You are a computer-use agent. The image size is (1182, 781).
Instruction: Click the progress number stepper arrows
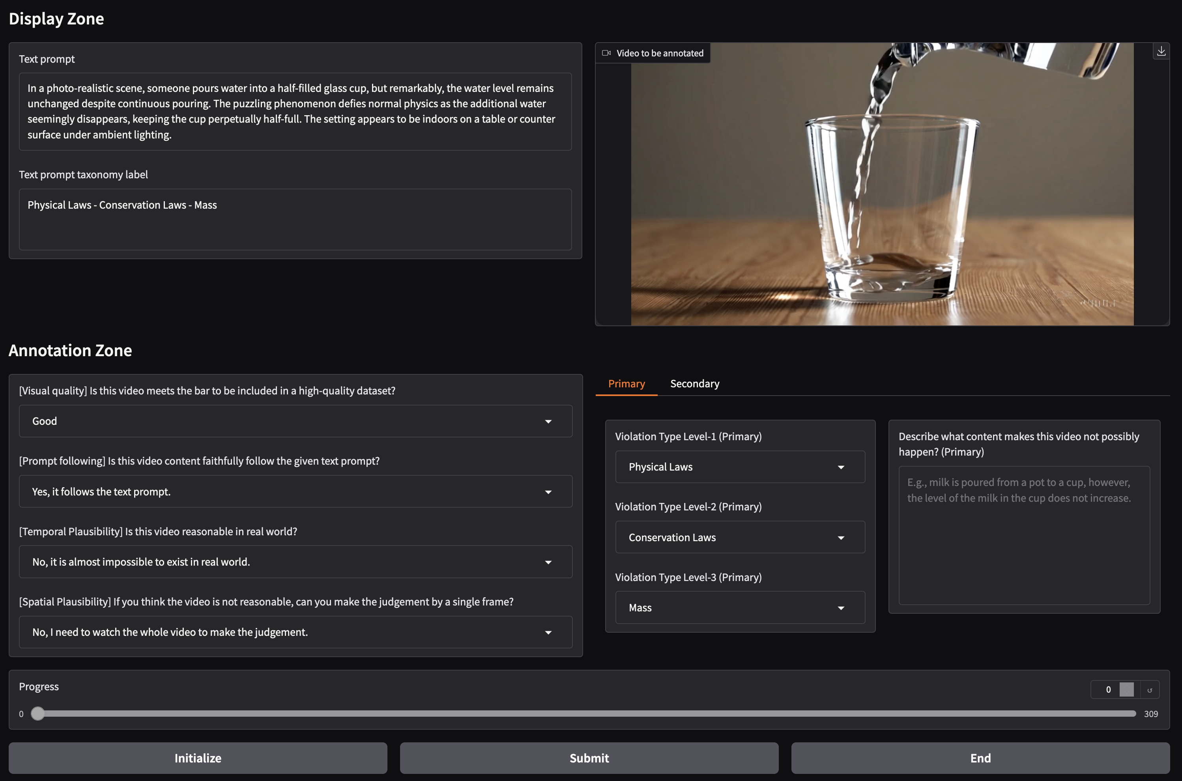[x=1126, y=689]
